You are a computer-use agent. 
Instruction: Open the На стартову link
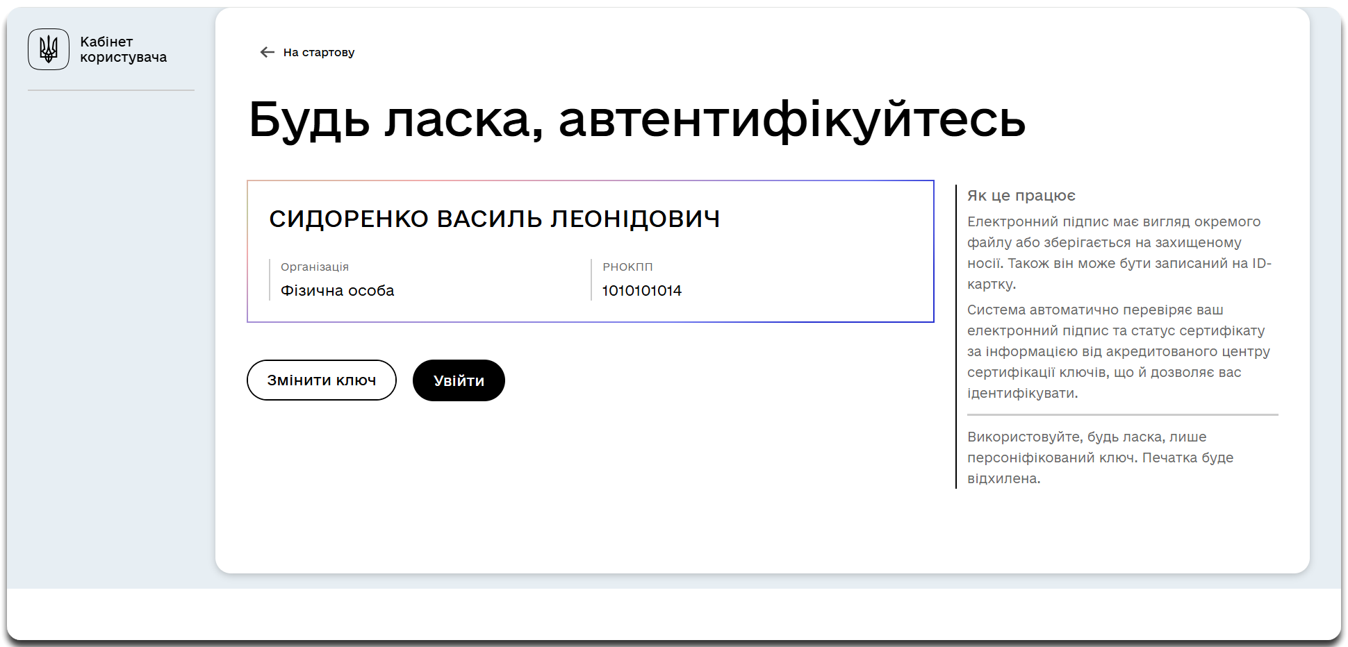(319, 52)
